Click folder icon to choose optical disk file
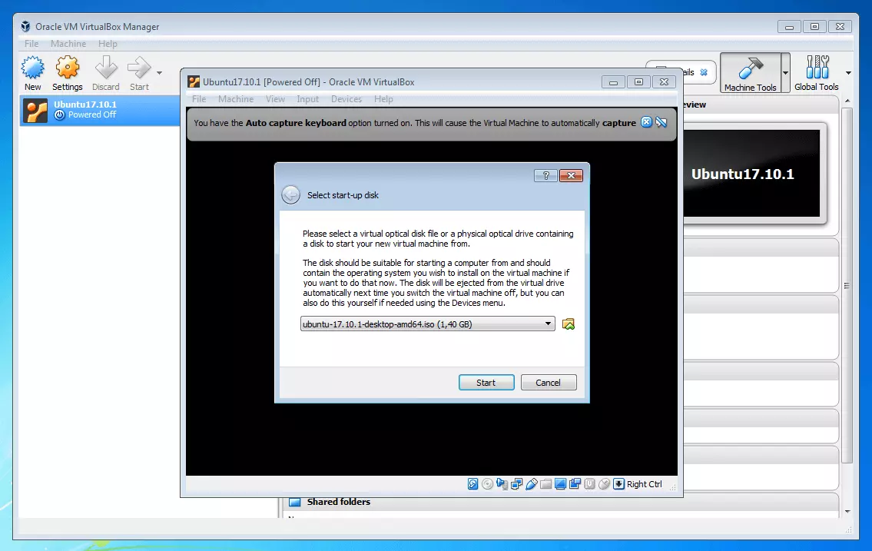872x551 pixels. pos(569,324)
